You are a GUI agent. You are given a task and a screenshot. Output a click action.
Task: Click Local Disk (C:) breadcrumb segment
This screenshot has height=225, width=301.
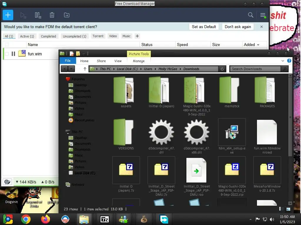pos(127,69)
